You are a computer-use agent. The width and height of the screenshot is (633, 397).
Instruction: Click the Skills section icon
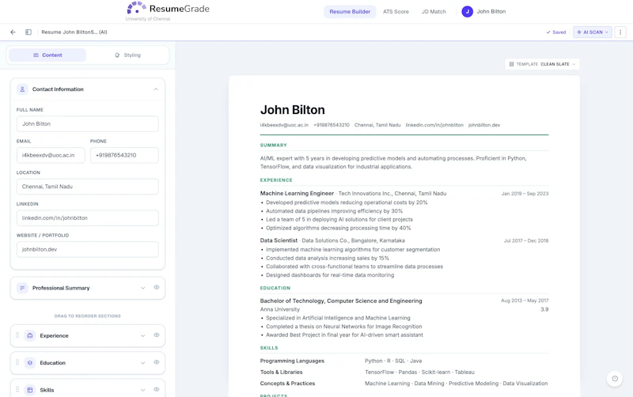click(x=30, y=390)
